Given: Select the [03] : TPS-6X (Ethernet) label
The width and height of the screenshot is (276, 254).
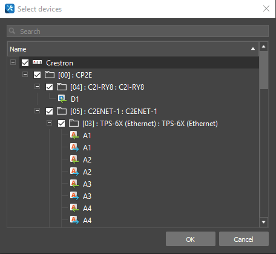Looking at the screenshot, I should tap(150, 124).
